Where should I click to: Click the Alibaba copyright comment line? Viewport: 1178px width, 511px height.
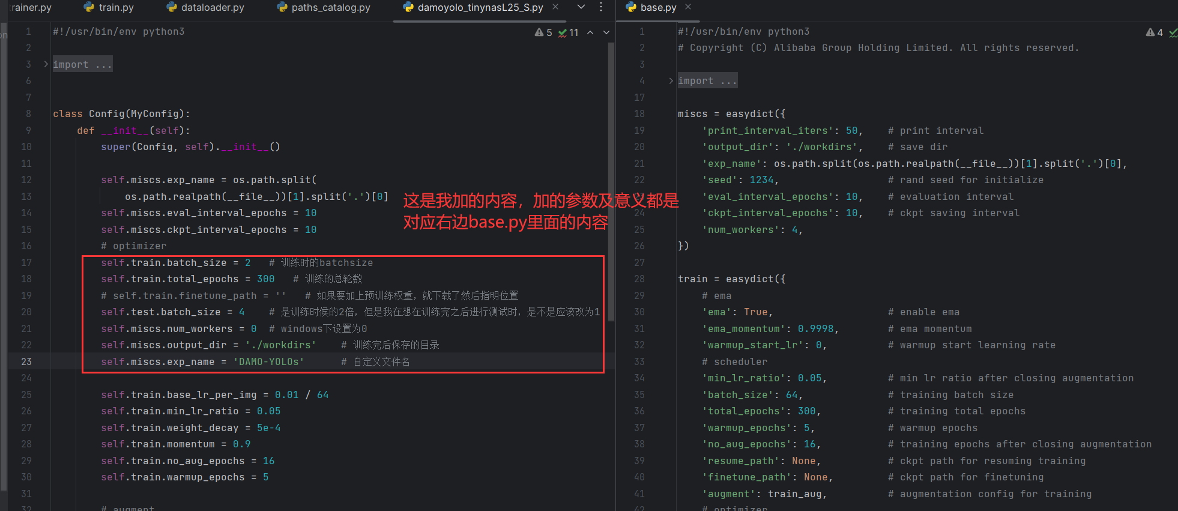(x=878, y=47)
